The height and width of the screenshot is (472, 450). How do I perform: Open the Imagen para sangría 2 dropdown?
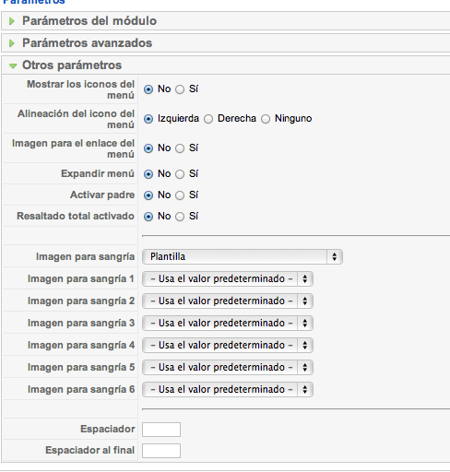click(x=228, y=301)
